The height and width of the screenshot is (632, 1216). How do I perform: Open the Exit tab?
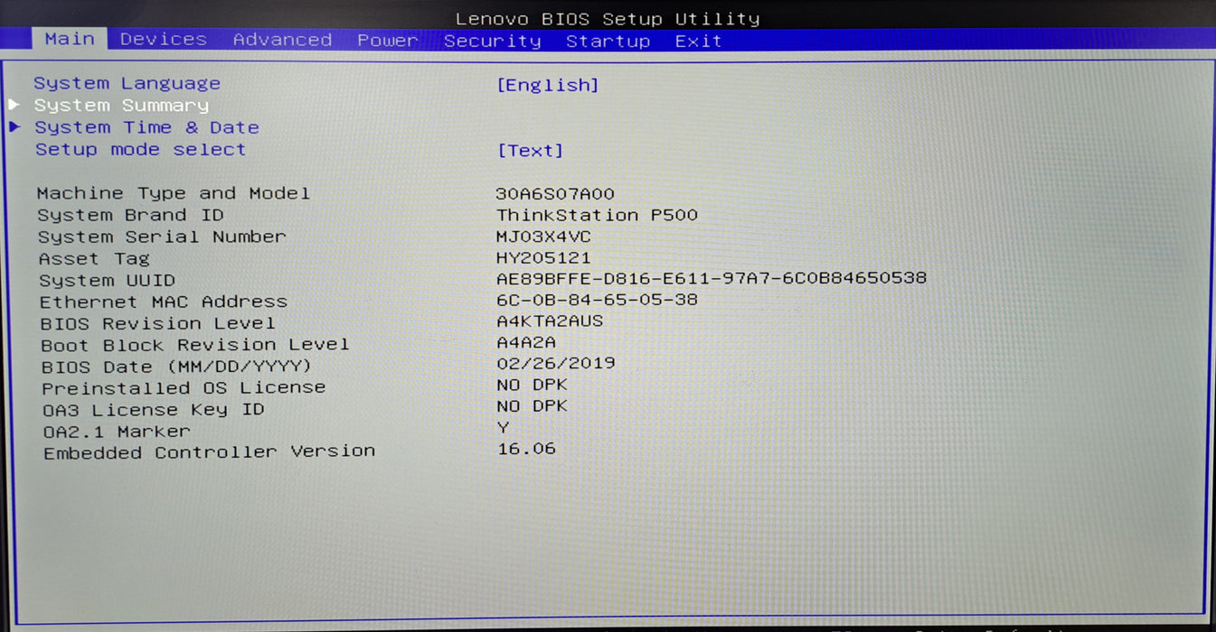[698, 41]
